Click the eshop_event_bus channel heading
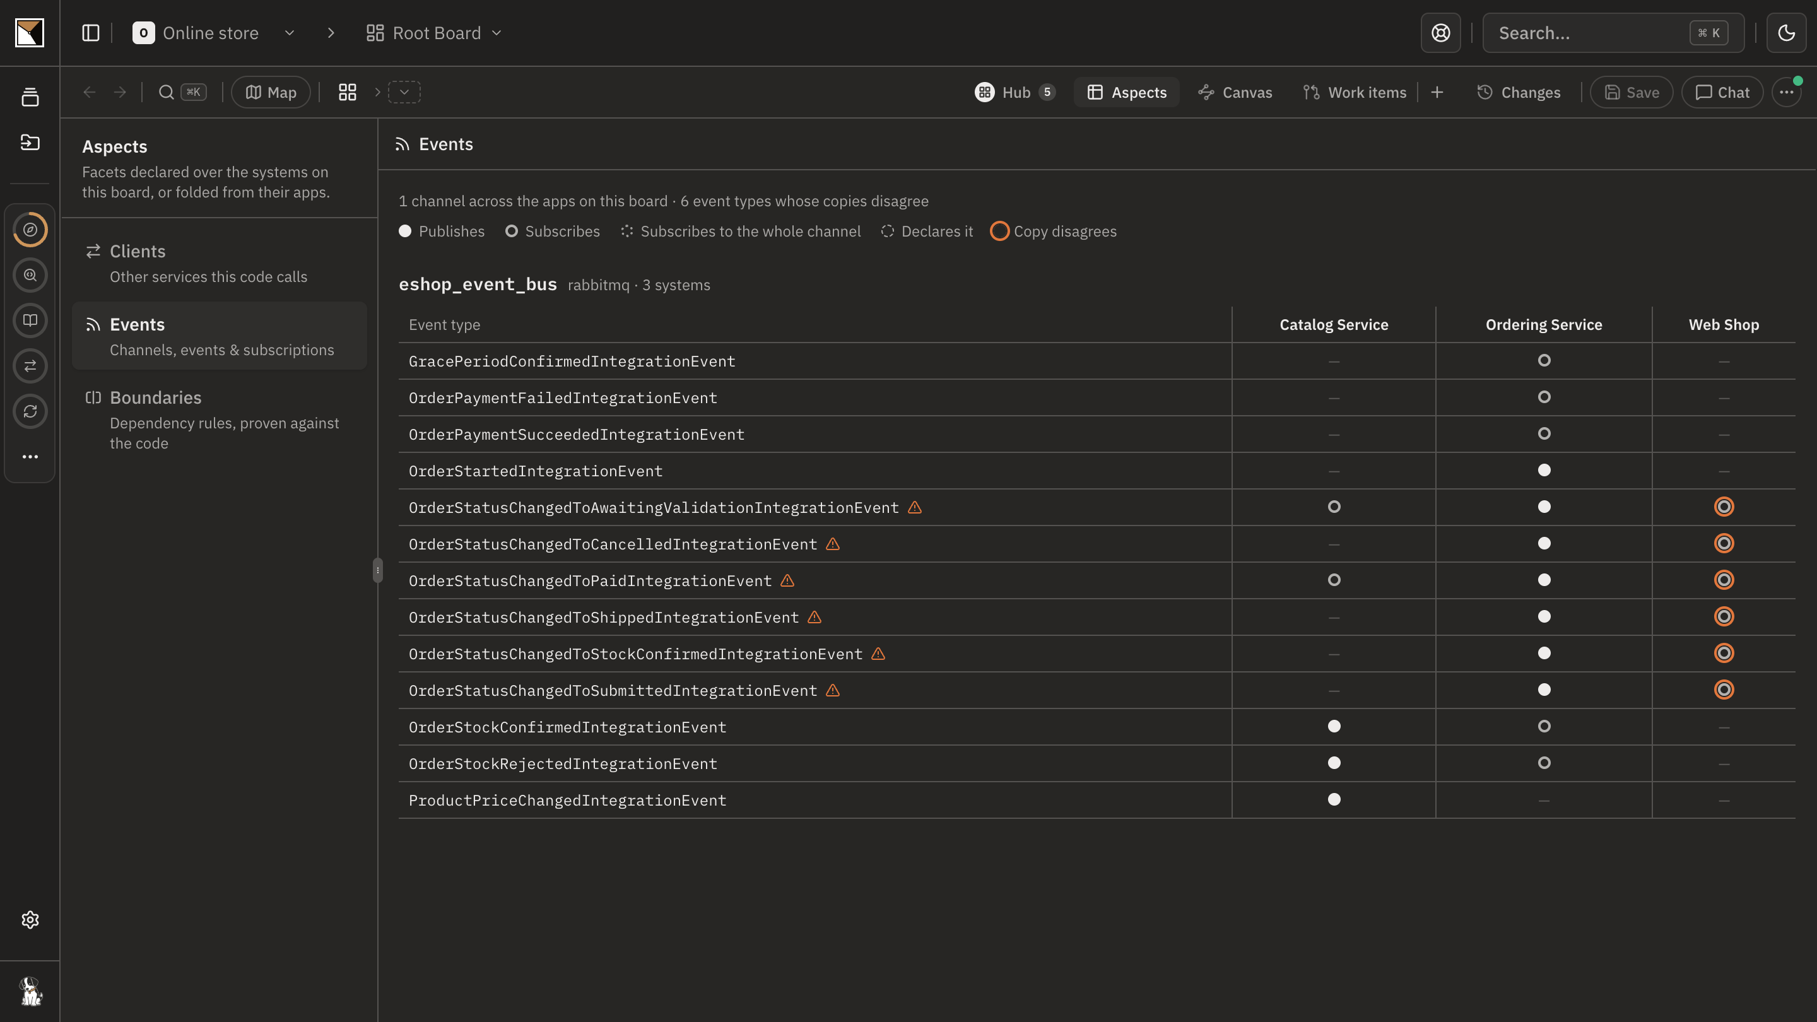The image size is (1817, 1022). tap(478, 285)
